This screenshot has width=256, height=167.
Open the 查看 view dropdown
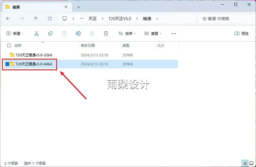[153, 33]
